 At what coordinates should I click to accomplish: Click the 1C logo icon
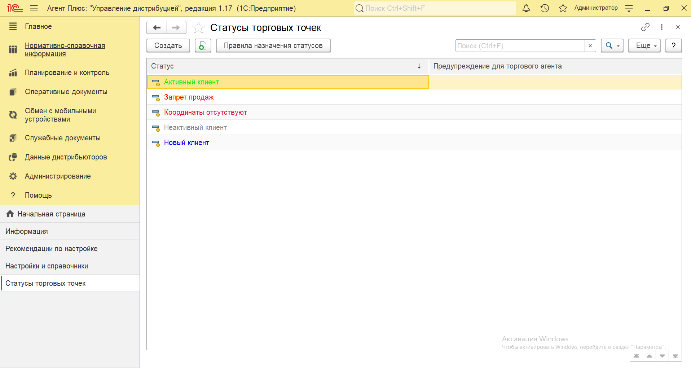coord(15,8)
